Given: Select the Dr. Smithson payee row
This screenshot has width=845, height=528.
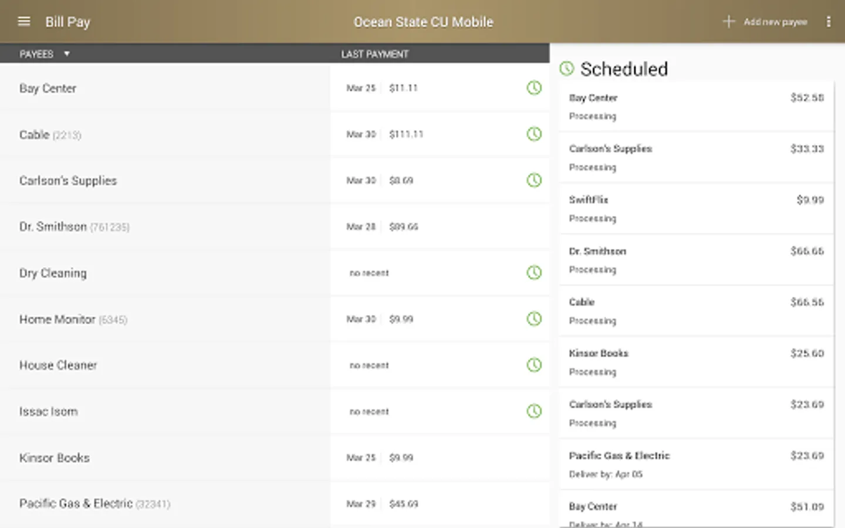Looking at the screenshot, I should pos(275,226).
